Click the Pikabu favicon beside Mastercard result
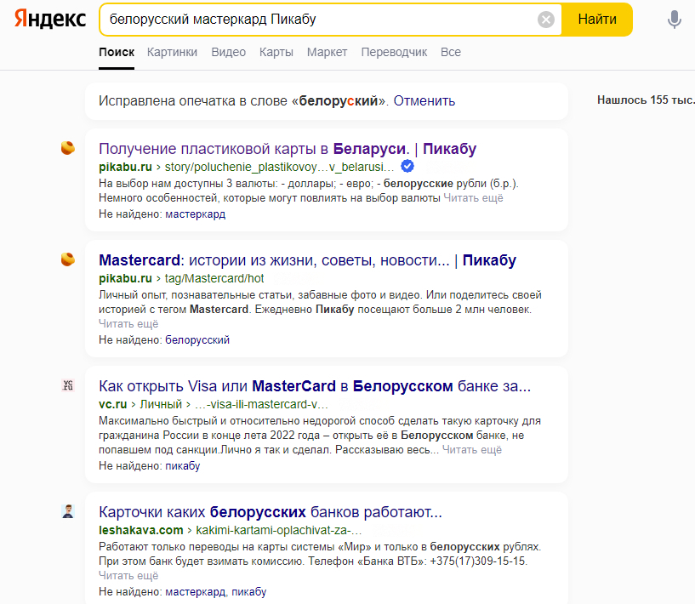 click(x=68, y=259)
